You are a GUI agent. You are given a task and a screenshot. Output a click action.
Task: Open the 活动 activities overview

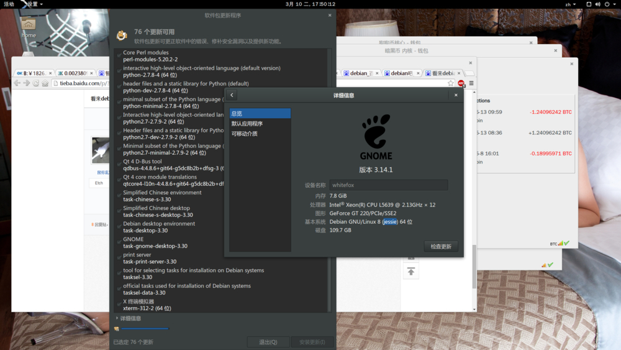coord(9,4)
